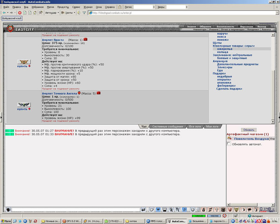Click the Обновить button
This screenshot has width=280, height=224.
[249, 130]
